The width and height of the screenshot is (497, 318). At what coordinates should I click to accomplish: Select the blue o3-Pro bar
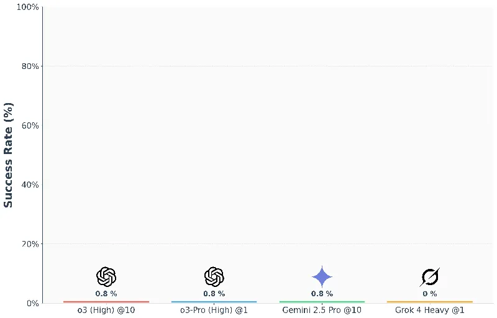tap(214, 302)
